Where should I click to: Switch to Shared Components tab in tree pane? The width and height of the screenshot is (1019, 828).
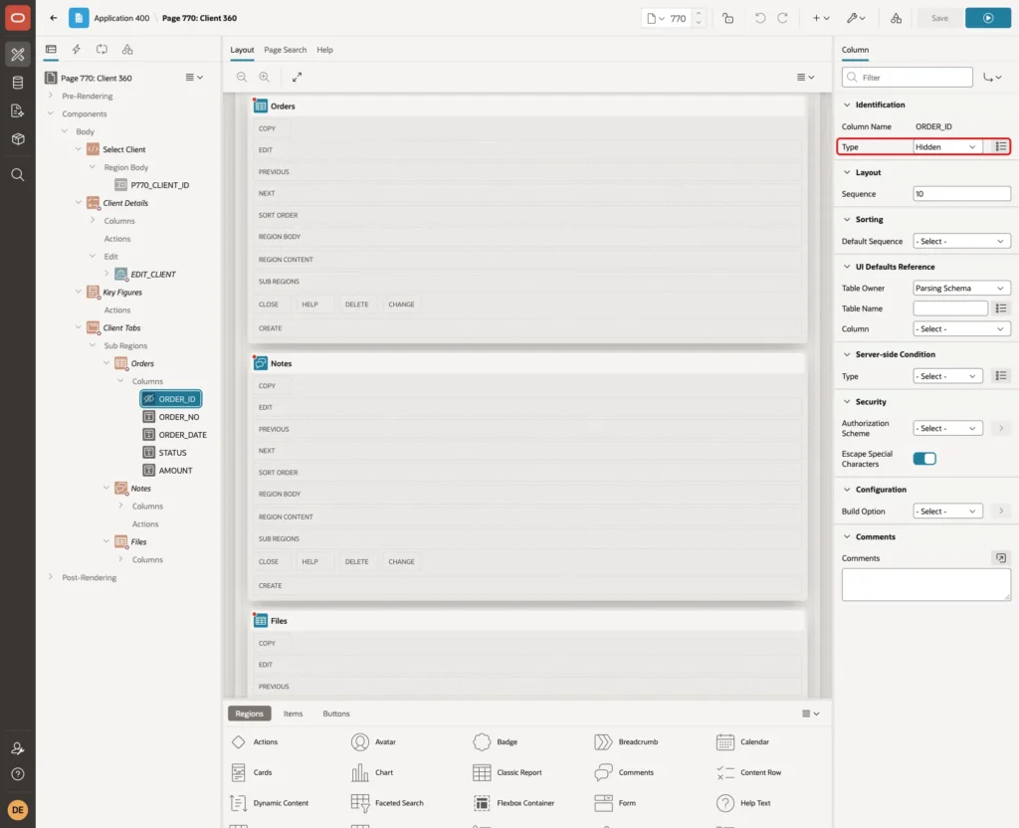point(127,50)
